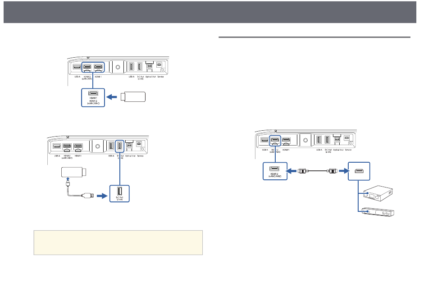
Task: Select the right connector of the HDMI cable
Action: pos(332,171)
